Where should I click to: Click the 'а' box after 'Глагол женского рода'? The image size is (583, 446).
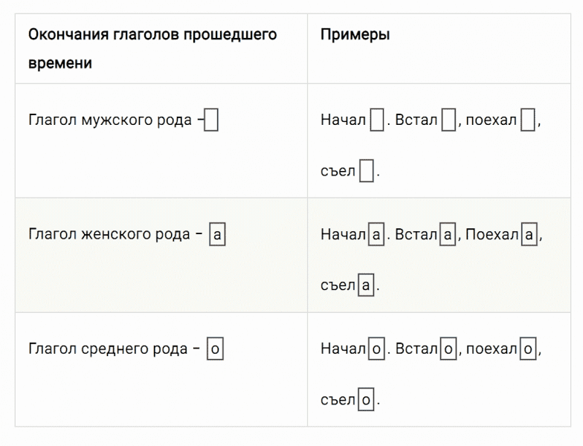[217, 235]
